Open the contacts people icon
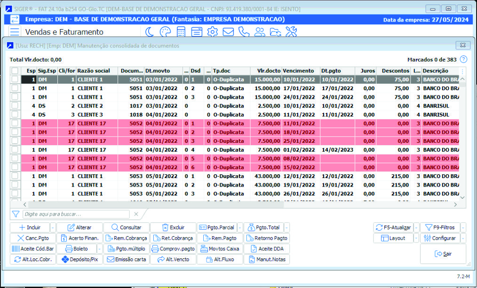The height and width of the screenshot is (288, 477). coord(261,31)
